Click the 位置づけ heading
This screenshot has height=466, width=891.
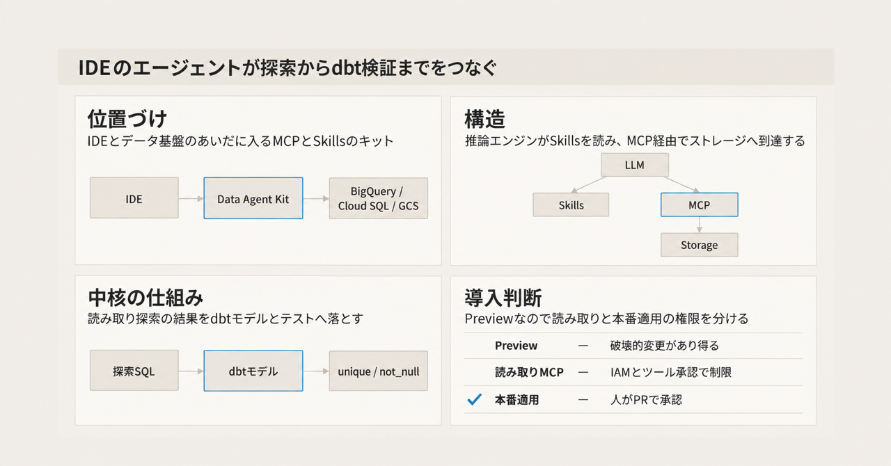point(127,119)
